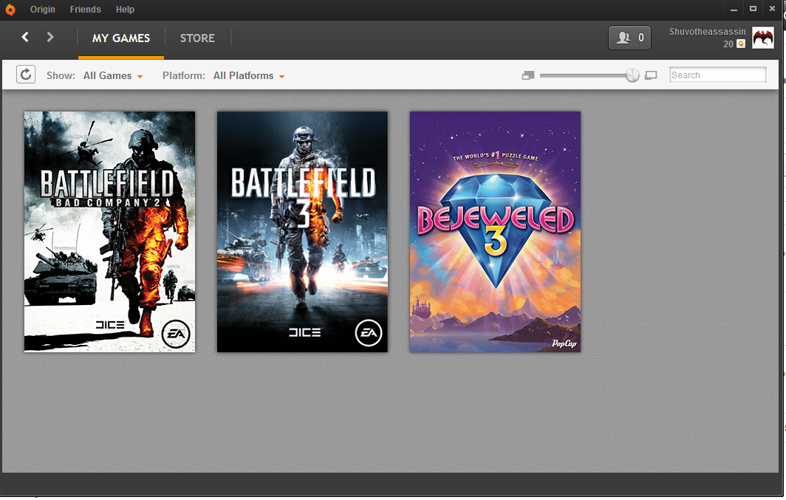Open the Friends menu

[x=85, y=10]
